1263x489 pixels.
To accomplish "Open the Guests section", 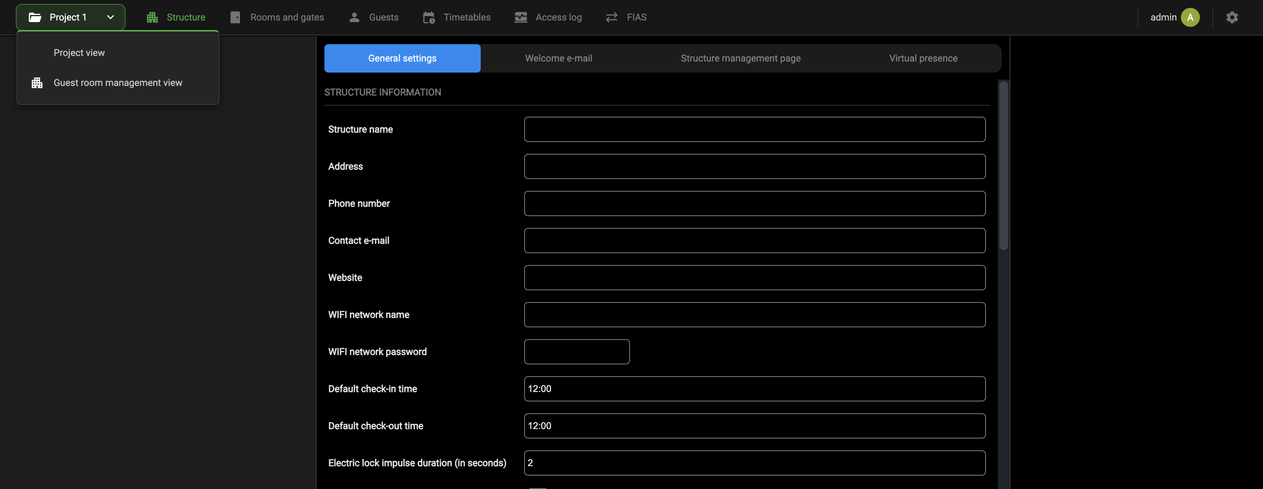I will point(374,17).
